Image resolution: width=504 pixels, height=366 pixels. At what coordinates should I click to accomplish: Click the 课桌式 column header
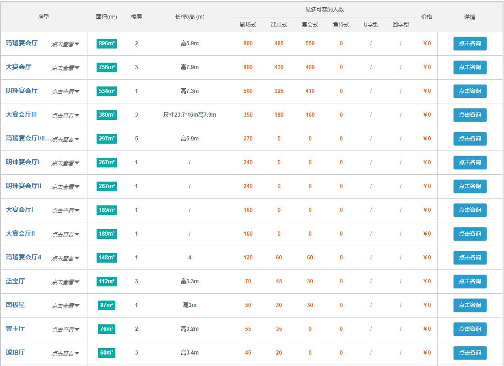(x=279, y=24)
